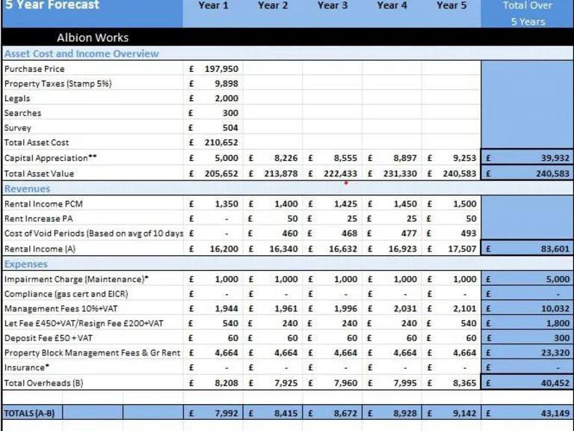Select the Albion Works title cell
Viewport: 574px width, 431px height.
pyautogui.click(x=93, y=37)
